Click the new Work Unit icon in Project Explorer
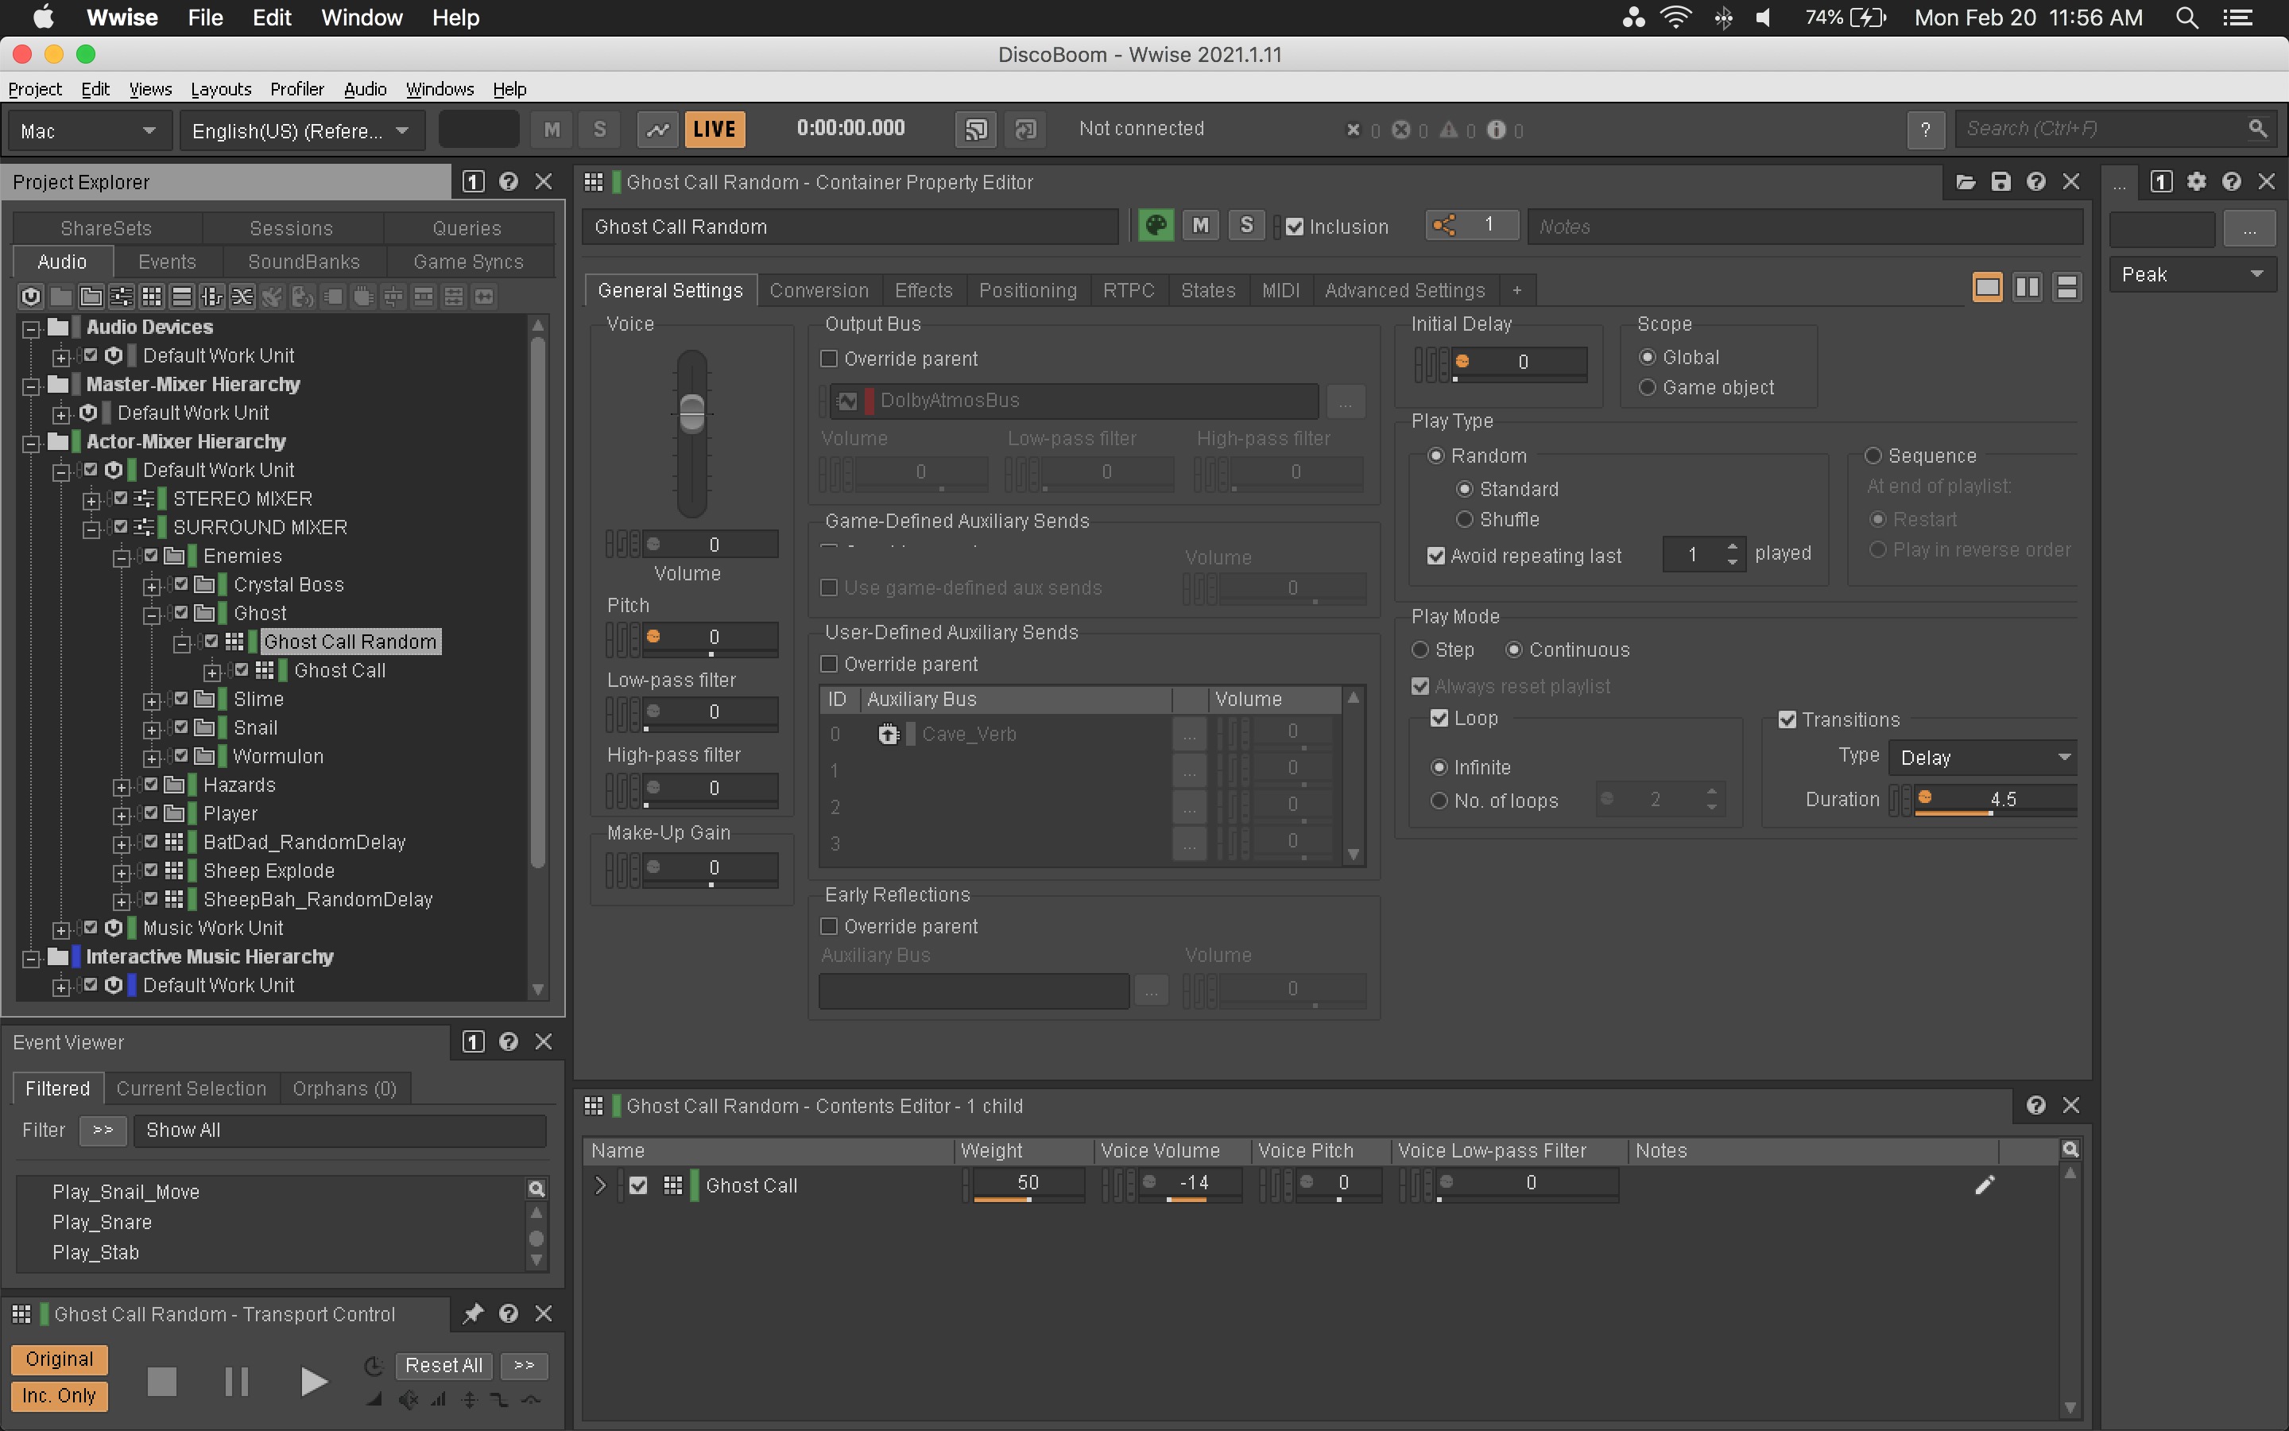Image resolution: width=2289 pixels, height=1431 pixels. pos(30,297)
